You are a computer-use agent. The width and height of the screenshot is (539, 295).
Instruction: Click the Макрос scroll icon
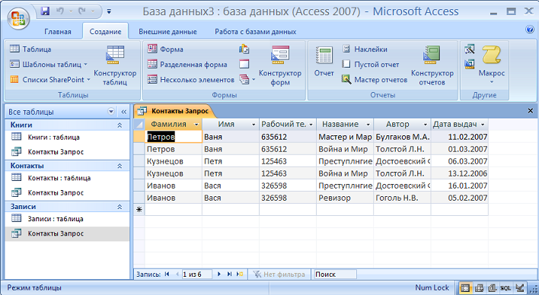coord(492,55)
